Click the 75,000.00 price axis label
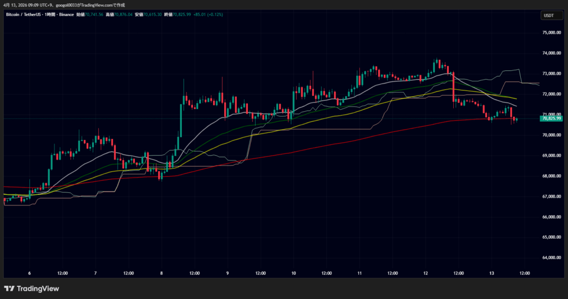The image size is (568, 299). tap(552, 33)
